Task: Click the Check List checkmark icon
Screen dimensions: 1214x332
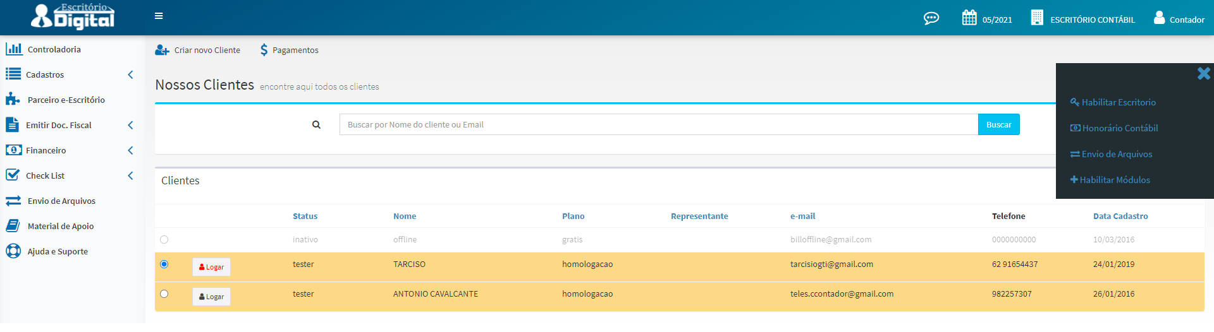Action: click(x=13, y=175)
